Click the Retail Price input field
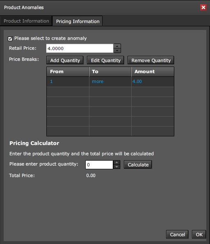210x244 pixels. tap(80, 48)
